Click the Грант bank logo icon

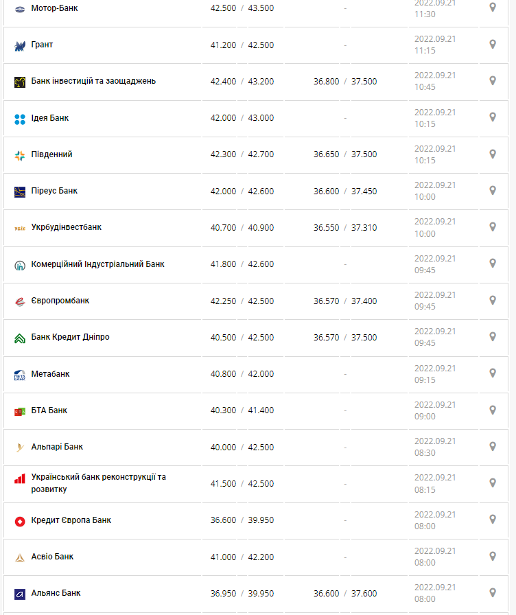coord(19,46)
